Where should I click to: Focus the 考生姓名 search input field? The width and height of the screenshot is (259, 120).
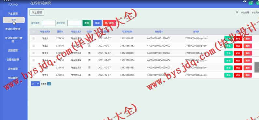tap(74, 23)
